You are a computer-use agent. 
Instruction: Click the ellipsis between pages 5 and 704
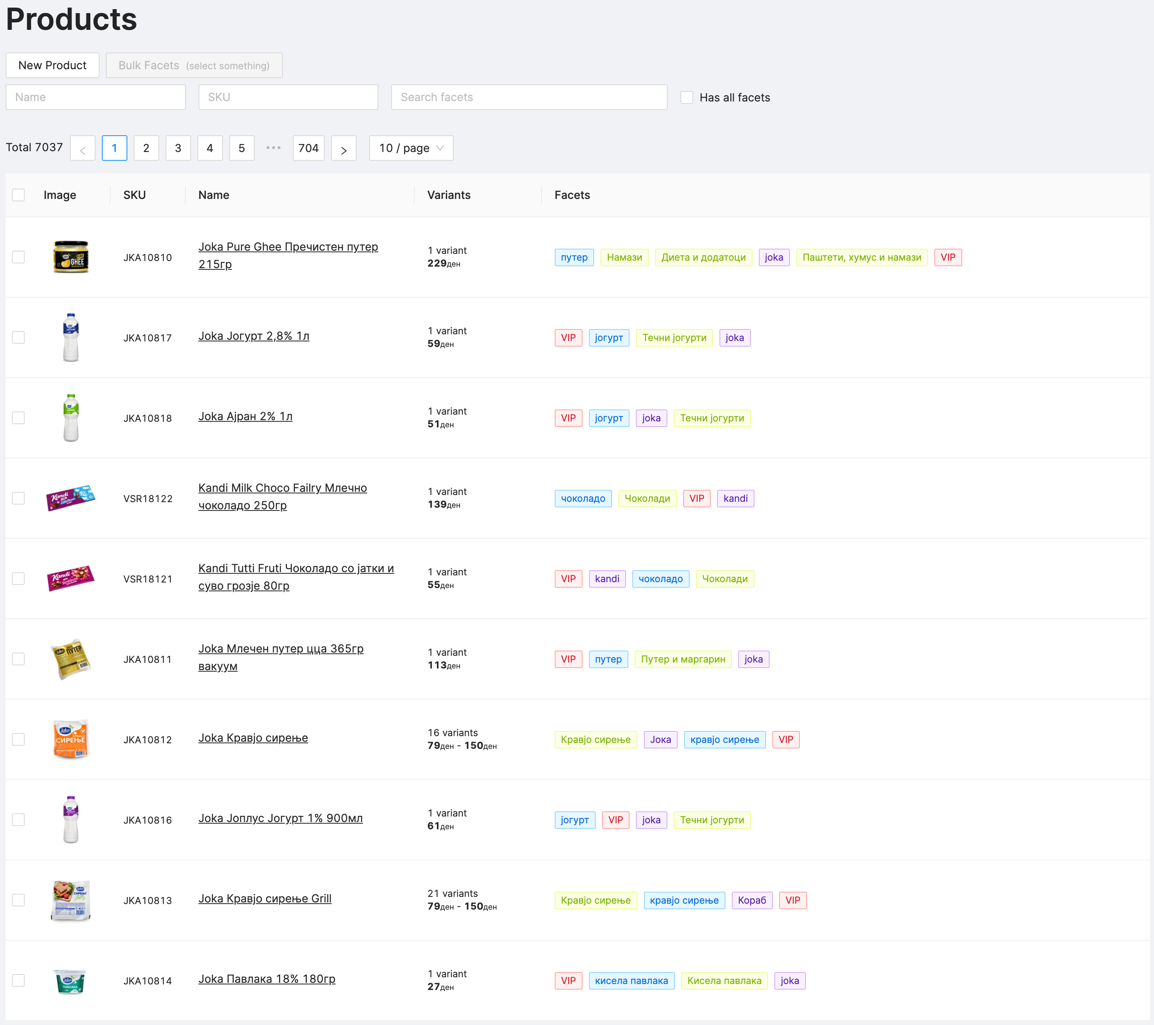pyautogui.click(x=273, y=148)
